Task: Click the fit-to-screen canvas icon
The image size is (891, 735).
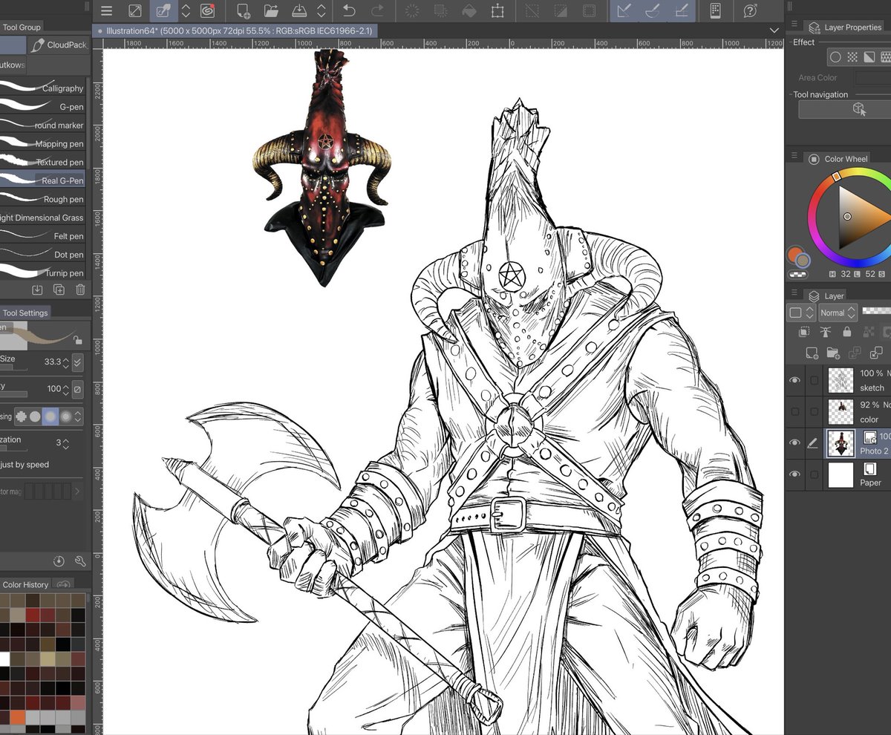Action: point(135,10)
